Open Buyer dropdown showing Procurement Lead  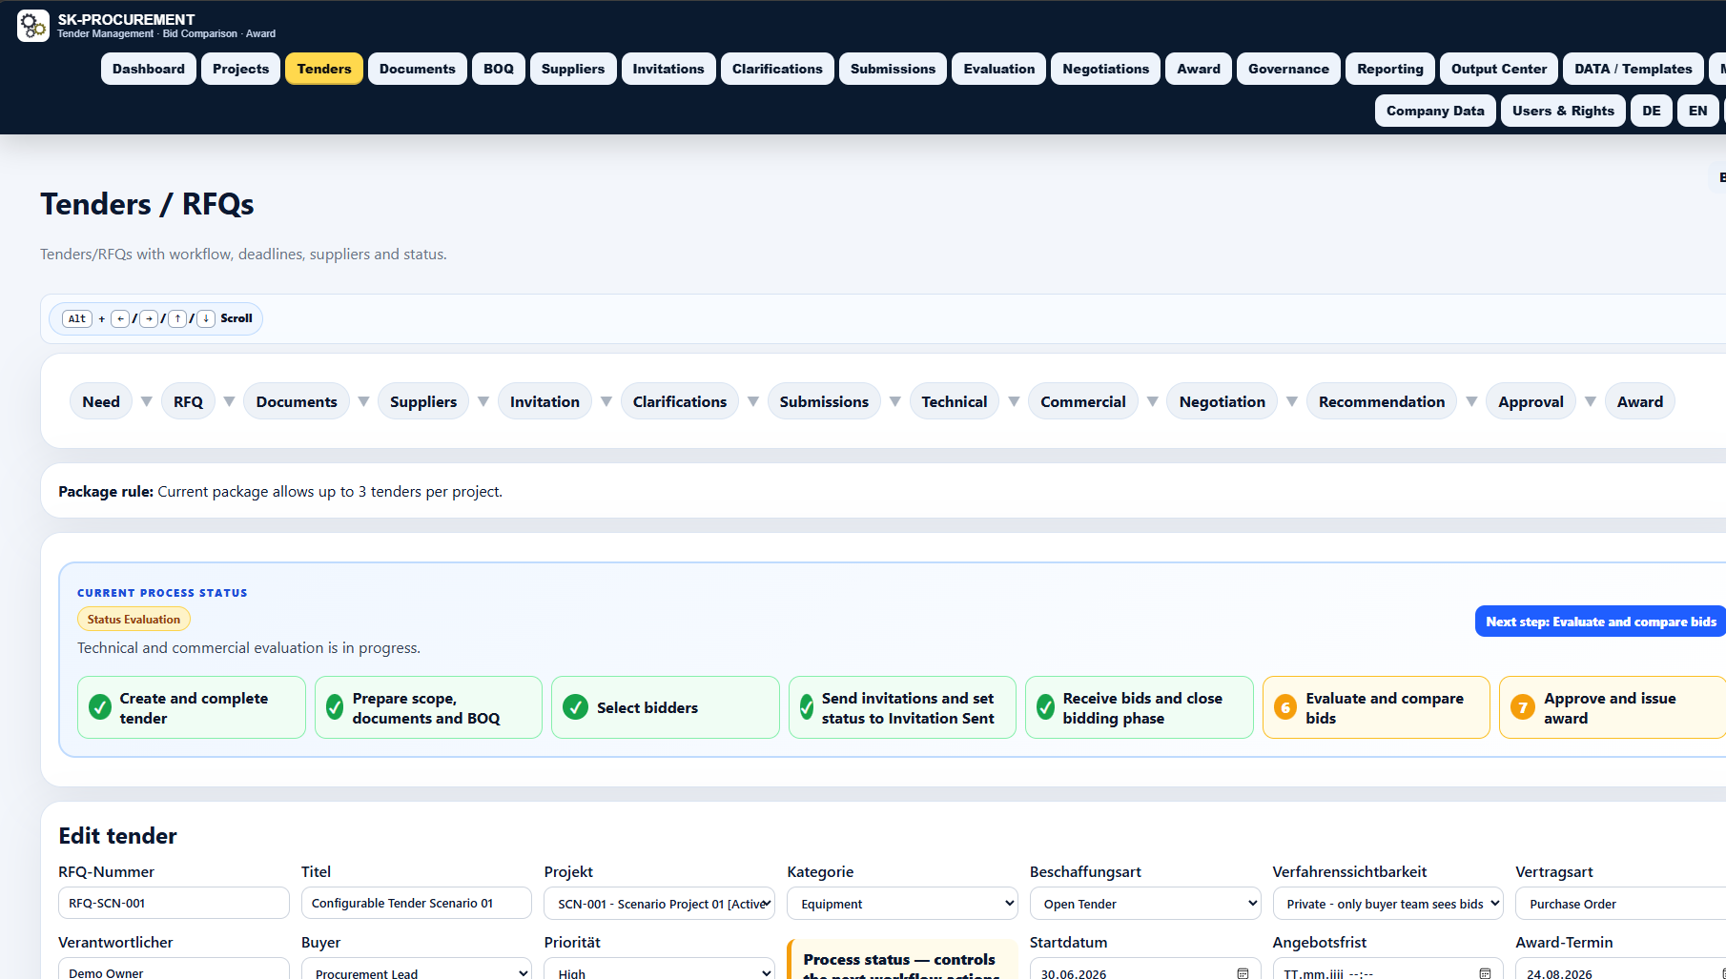[x=417, y=969]
